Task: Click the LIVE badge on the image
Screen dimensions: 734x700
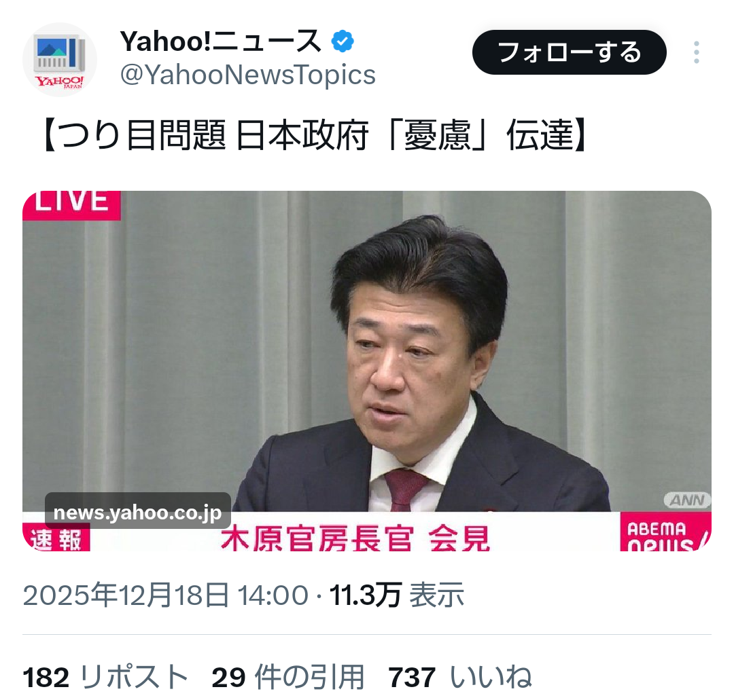Action: [x=71, y=204]
